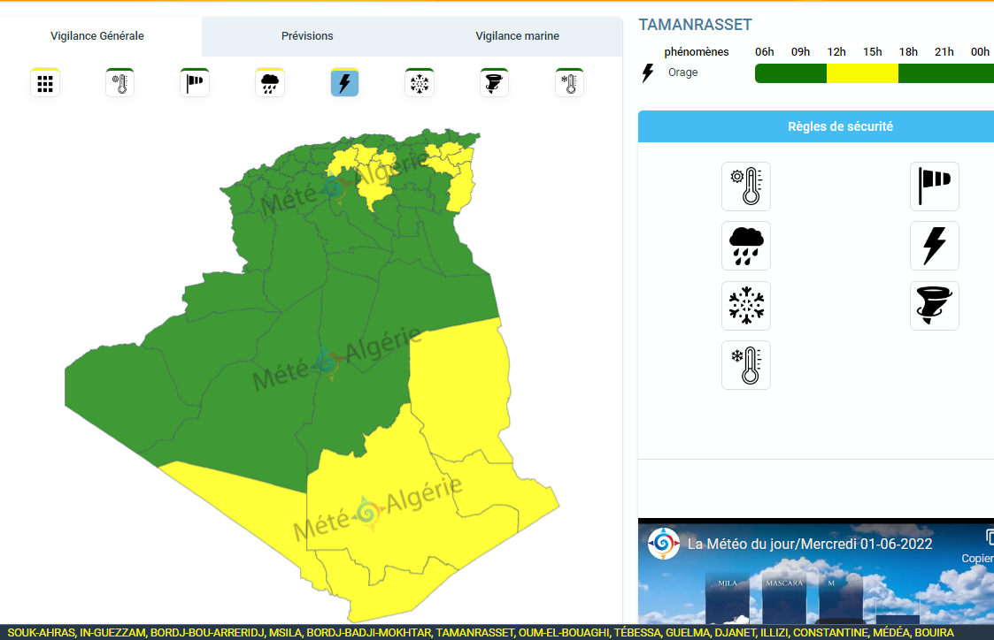The width and height of the screenshot is (994, 640).
Task: Select the cold temperature filter above the map
Action: [x=569, y=83]
